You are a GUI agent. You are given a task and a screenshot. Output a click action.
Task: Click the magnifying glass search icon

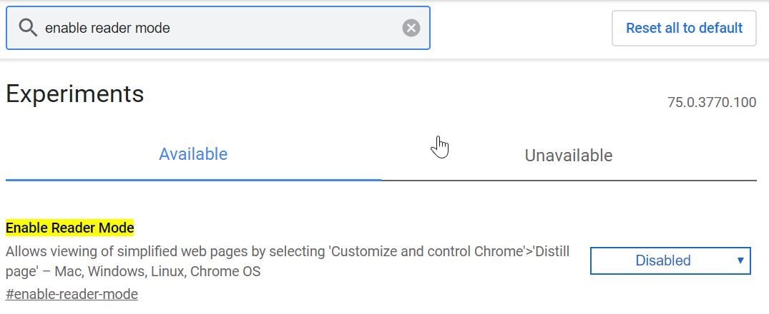pos(28,28)
